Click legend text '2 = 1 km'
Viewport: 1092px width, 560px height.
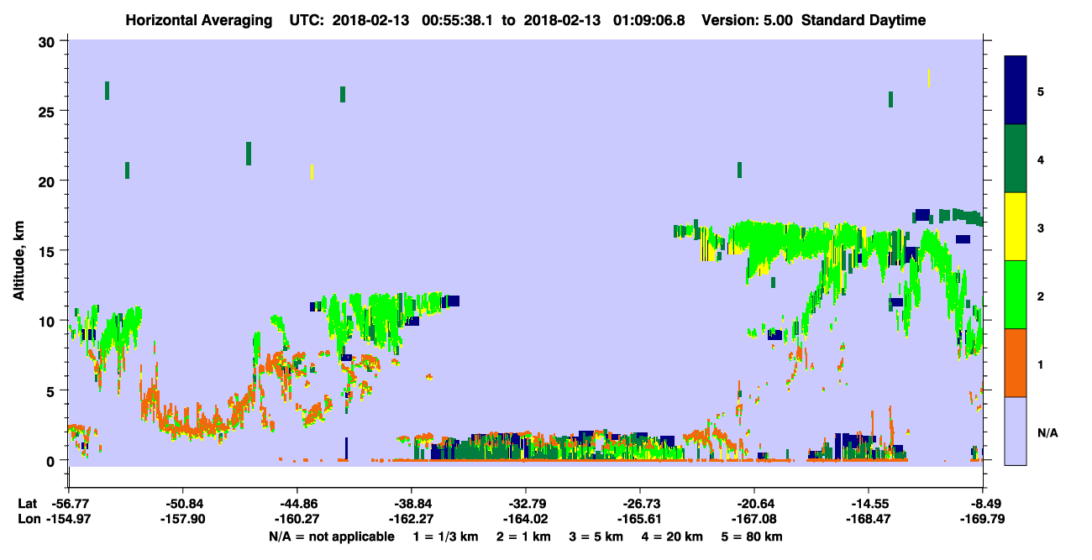click(x=523, y=536)
